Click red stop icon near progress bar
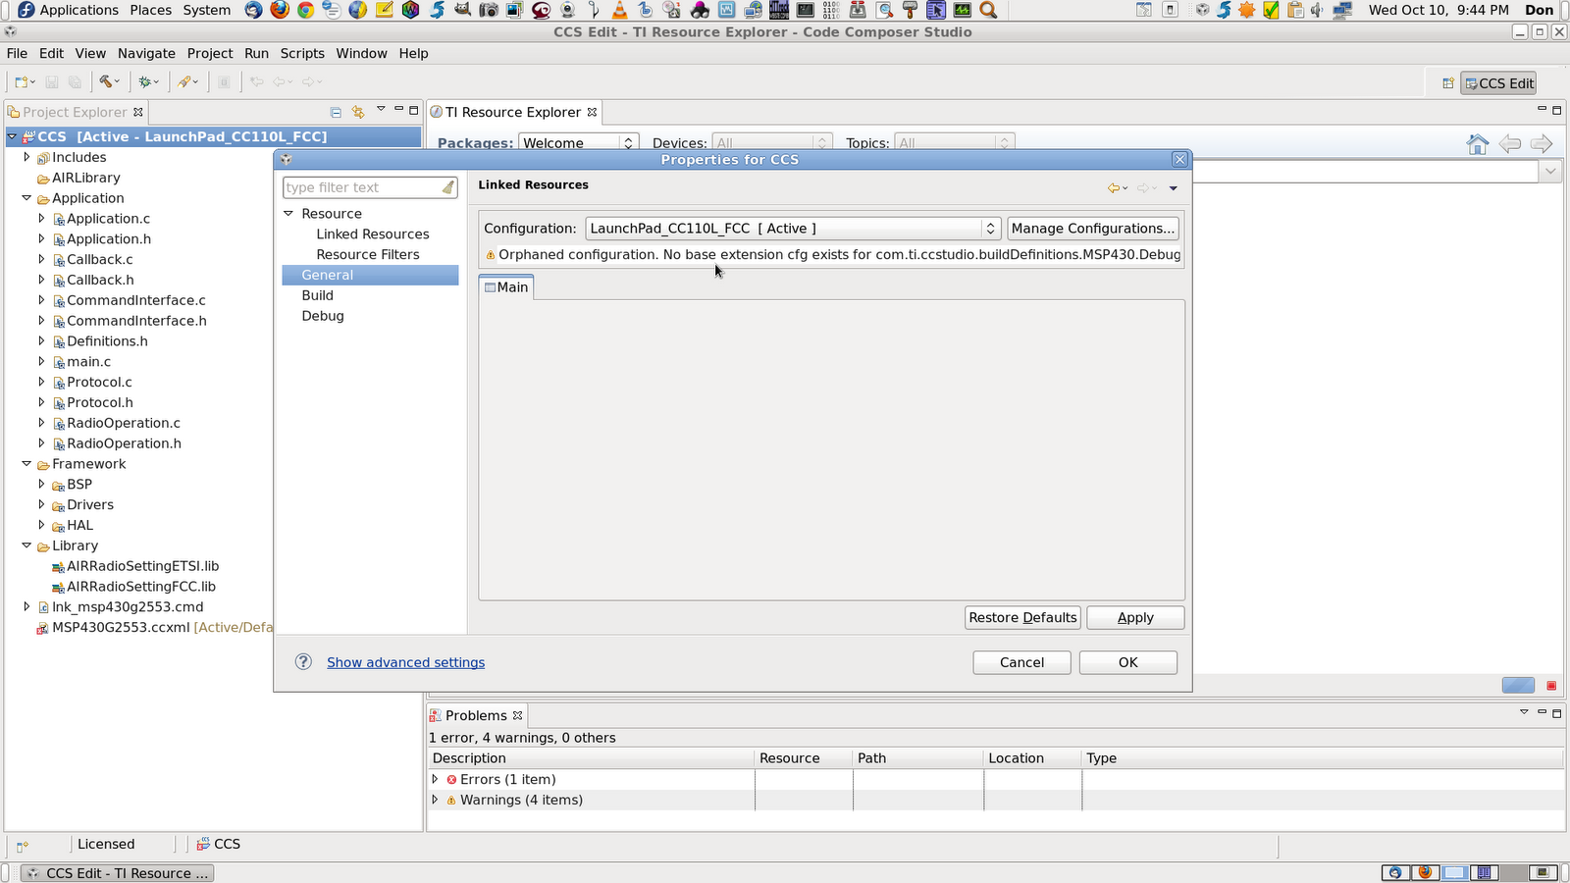This screenshot has width=1570, height=883. (1551, 686)
